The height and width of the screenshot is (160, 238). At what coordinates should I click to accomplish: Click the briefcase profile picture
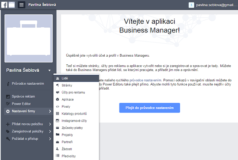point(29,38)
